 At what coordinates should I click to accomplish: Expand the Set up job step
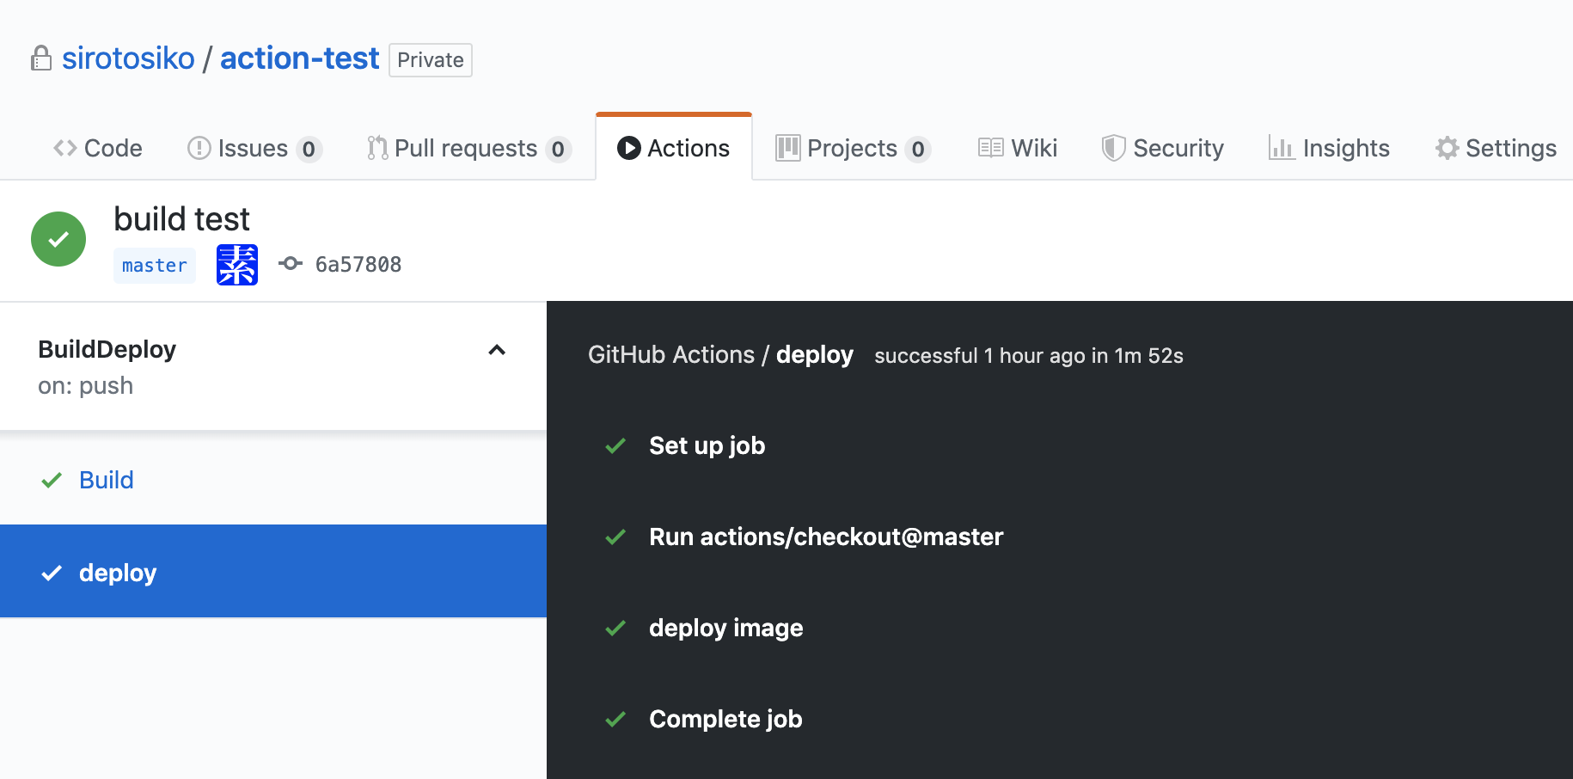click(707, 445)
